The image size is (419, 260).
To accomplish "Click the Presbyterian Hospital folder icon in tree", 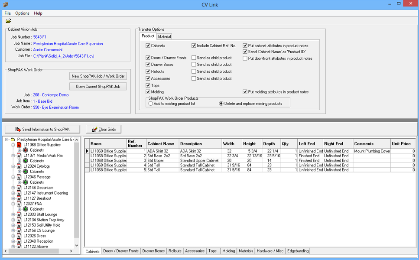I will coord(13,140).
